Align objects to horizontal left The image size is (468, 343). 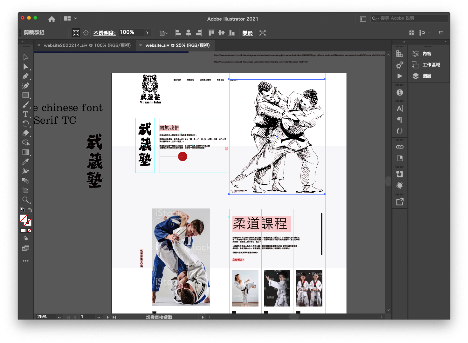178,33
